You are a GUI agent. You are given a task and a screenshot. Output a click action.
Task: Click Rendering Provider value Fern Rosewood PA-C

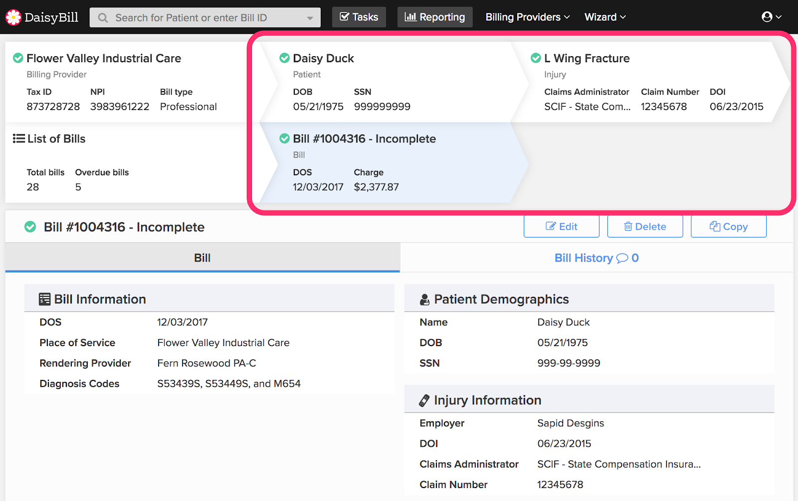pyautogui.click(x=207, y=363)
